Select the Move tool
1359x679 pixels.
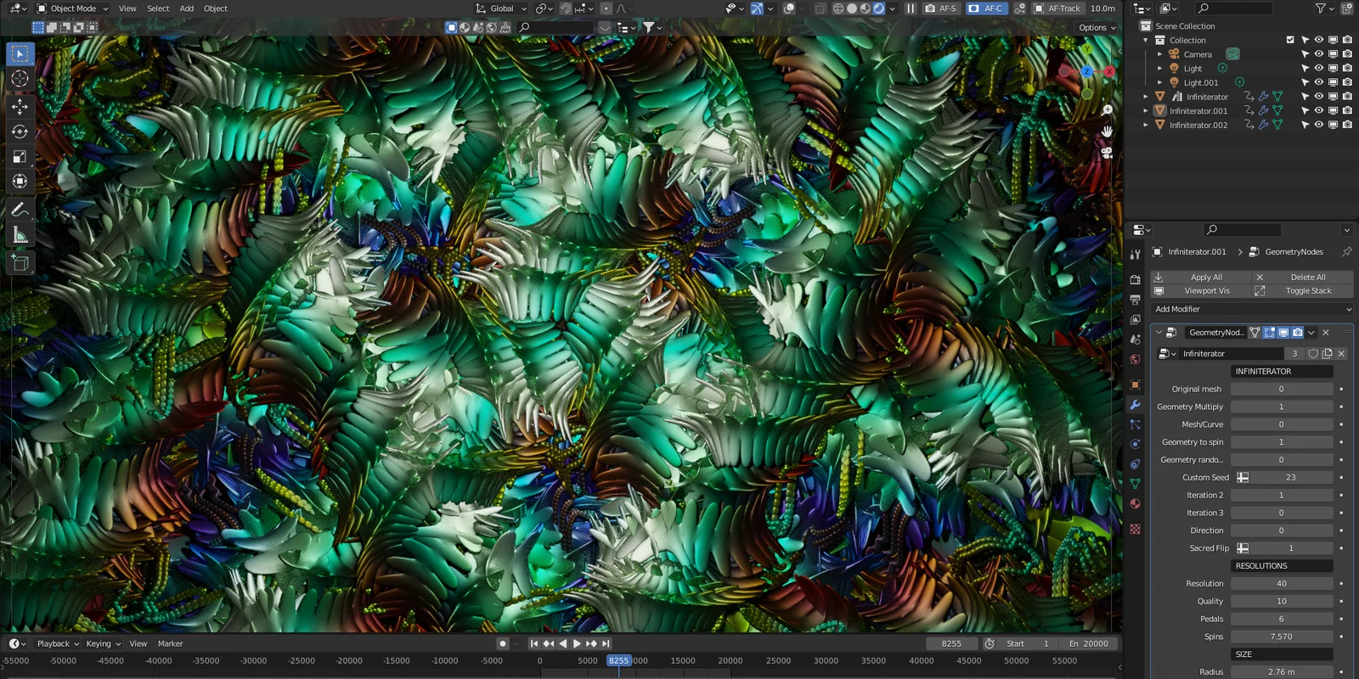coord(20,107)
